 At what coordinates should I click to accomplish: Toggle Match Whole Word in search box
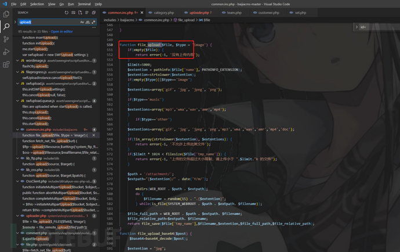(x=88, y=22)
